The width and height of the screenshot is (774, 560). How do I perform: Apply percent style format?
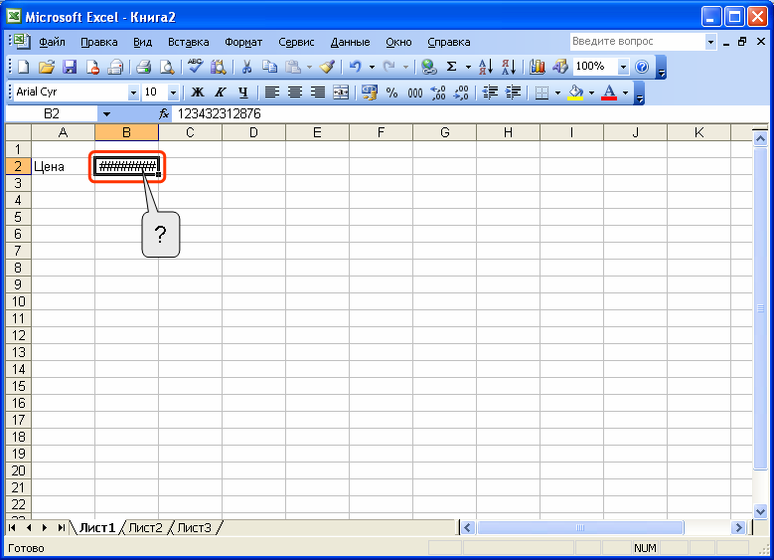[391, 93]
